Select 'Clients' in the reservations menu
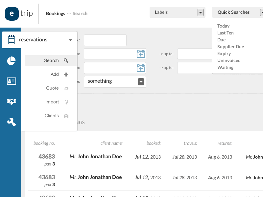Screen dimensions: 263x197 52,116
